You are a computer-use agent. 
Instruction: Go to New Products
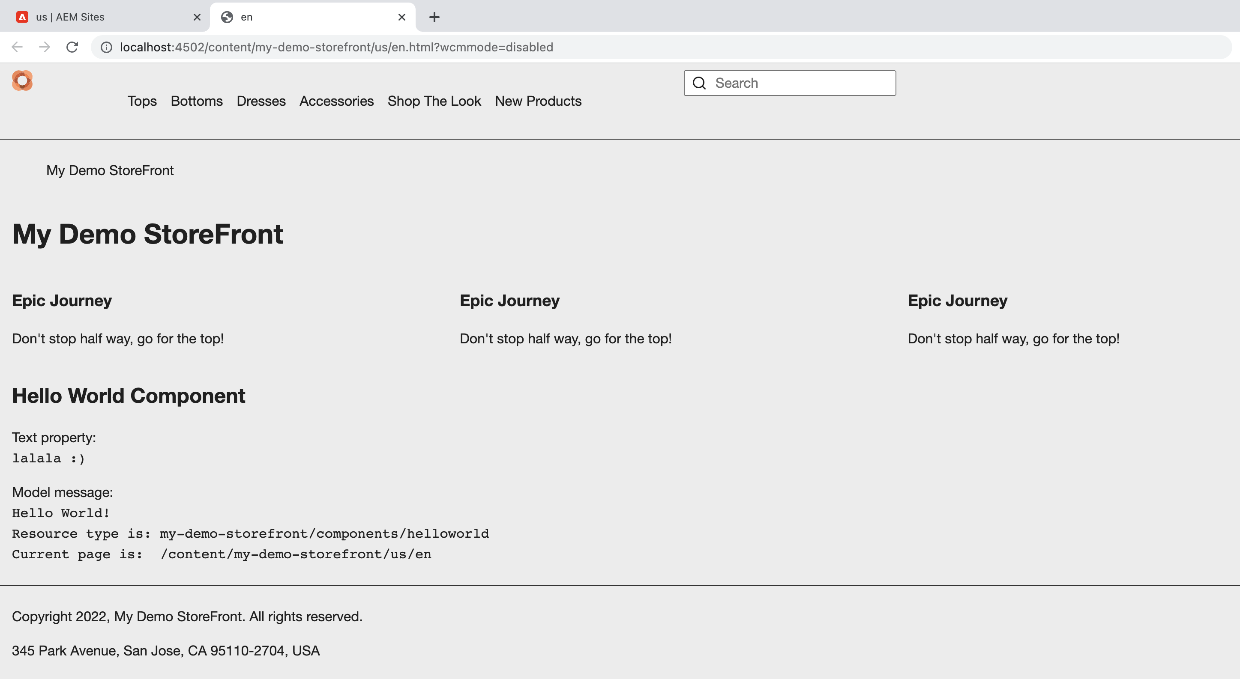click(x=538, y=101)
